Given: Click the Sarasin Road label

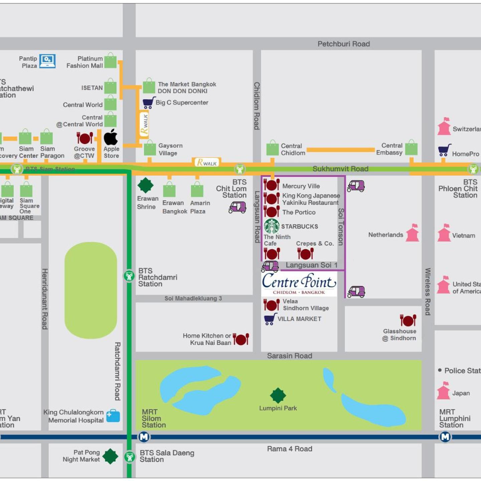Looking at the screenshot, I should coord(290,356).
